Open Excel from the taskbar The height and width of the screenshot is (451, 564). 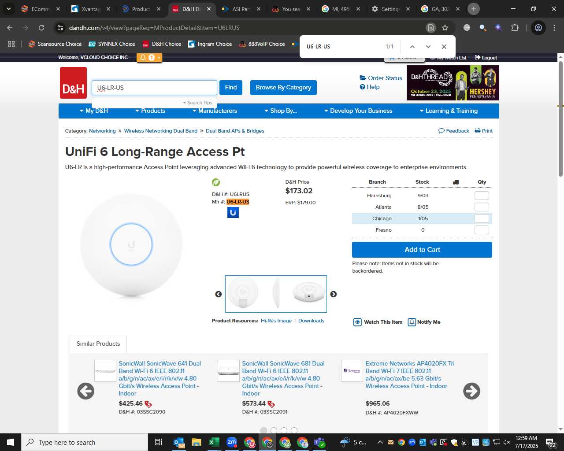(214, 442)
